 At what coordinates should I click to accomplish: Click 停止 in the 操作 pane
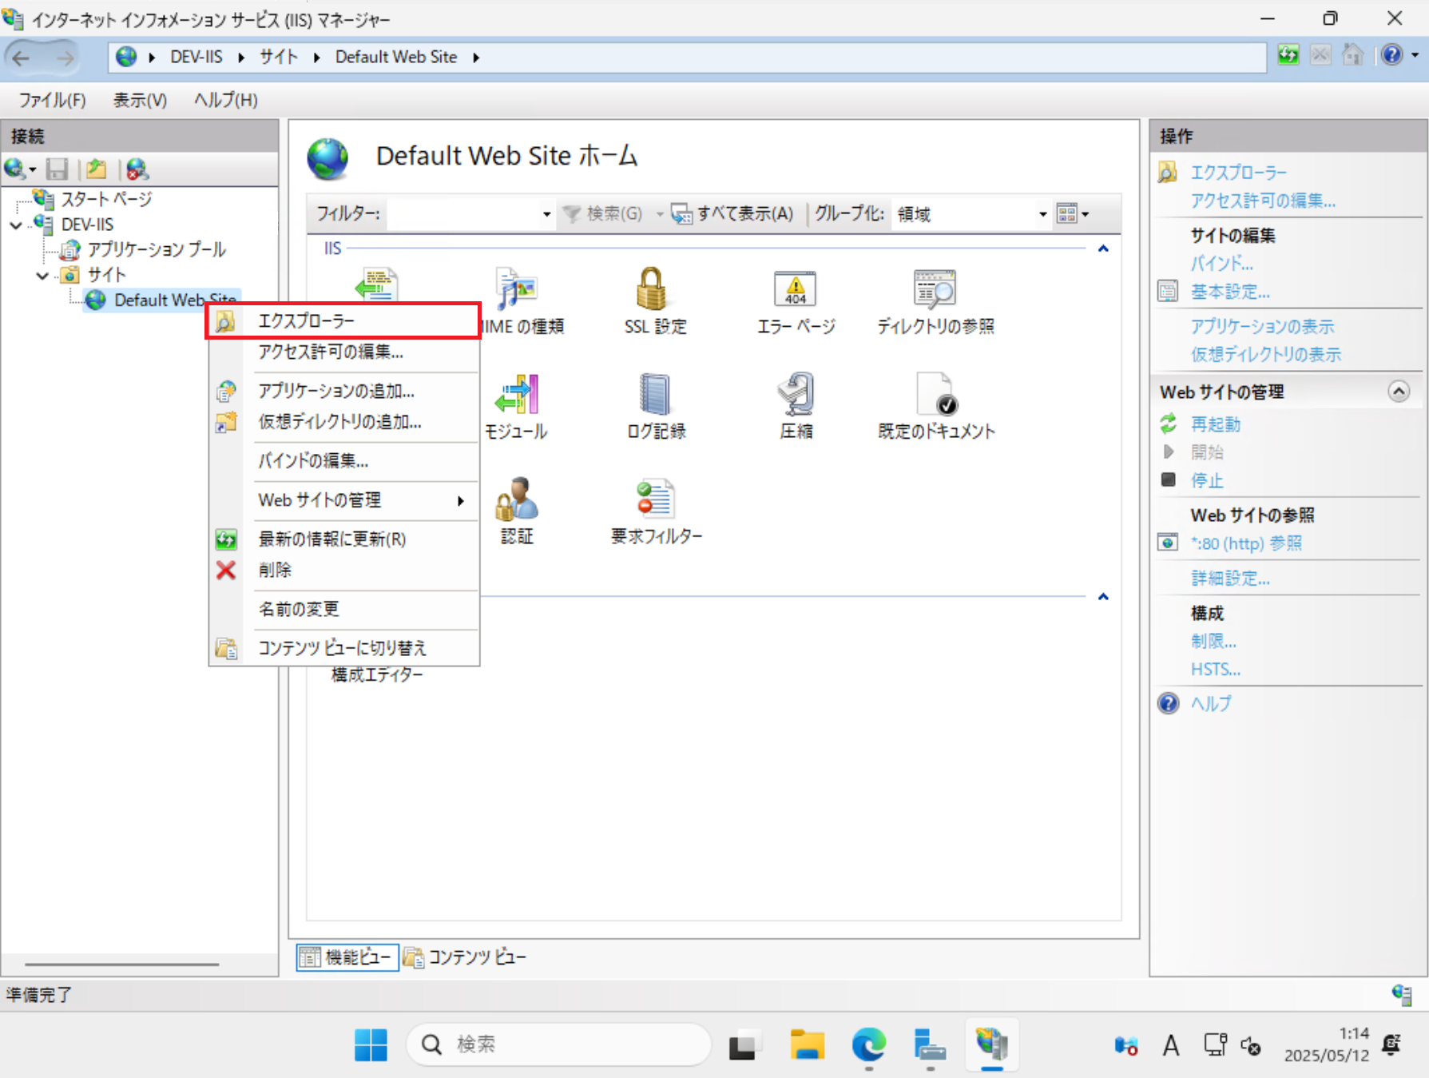click(1207, 480)
